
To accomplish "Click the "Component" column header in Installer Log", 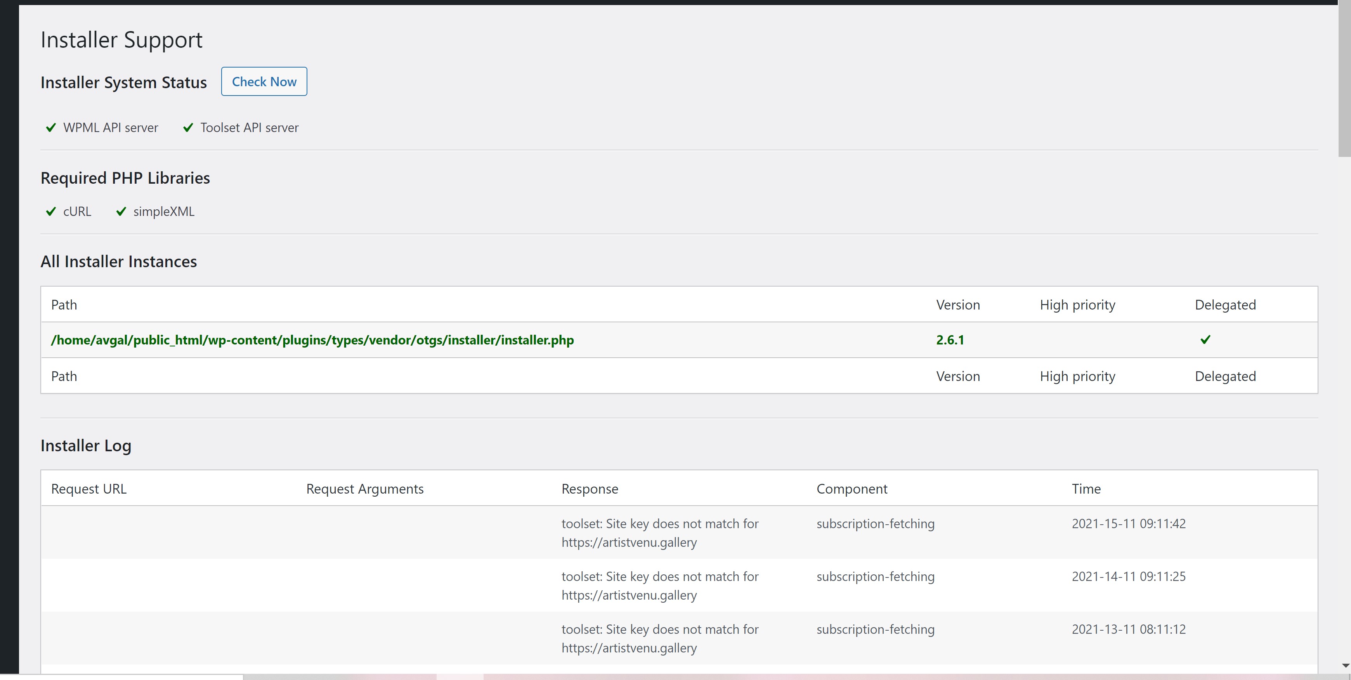I will pos(852,489).
